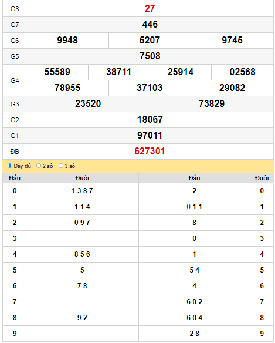Screen dimensions: 275x343
Task: Click the G5 result 7508
Action: [x=150, y=56]
